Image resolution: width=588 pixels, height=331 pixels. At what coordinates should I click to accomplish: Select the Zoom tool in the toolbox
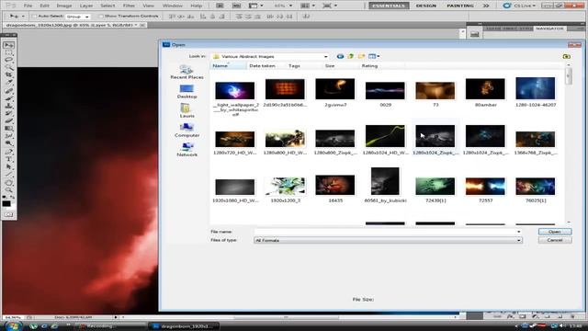[8, 190]
